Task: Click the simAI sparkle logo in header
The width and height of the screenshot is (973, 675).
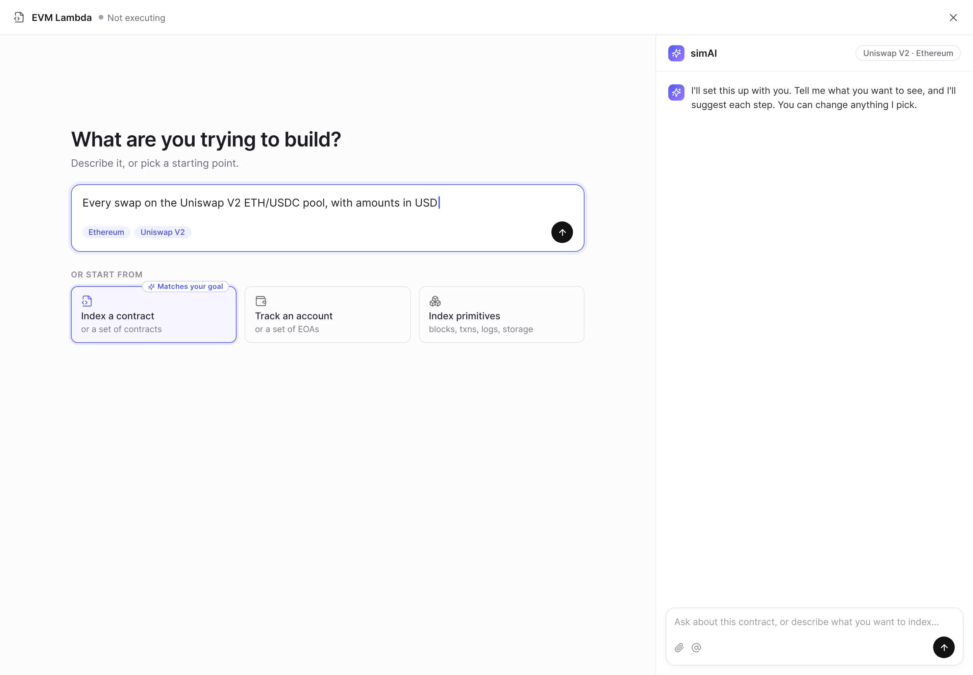Action: (x=676, y=53)
